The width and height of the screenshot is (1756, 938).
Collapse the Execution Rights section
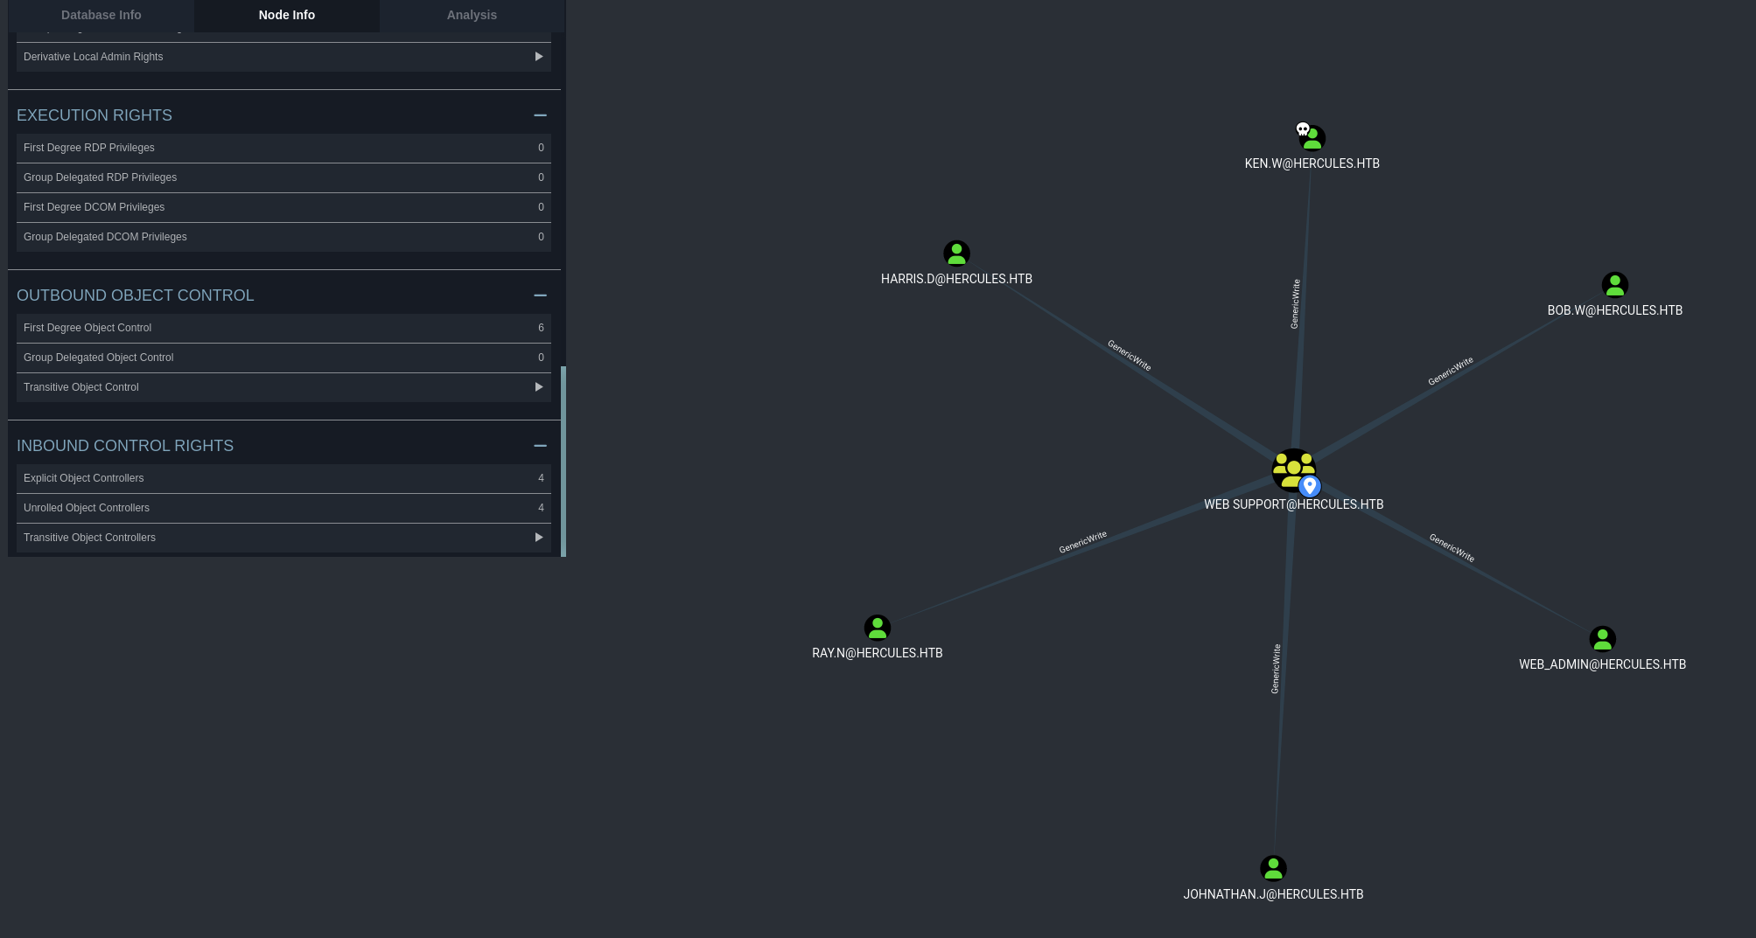point(540,115)
